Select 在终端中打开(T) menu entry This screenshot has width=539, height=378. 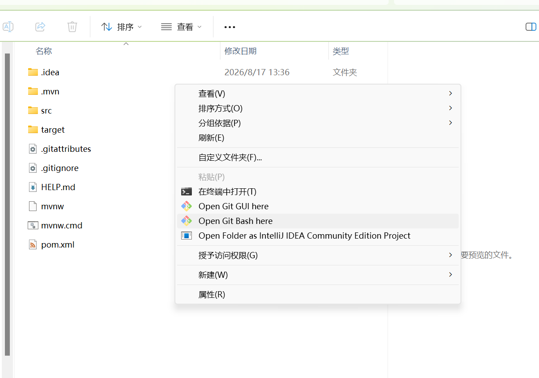318,191
